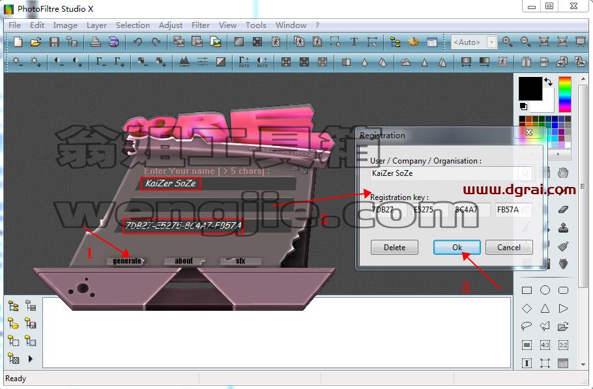Select the Hand pan tool

click(x=563, y=173)
